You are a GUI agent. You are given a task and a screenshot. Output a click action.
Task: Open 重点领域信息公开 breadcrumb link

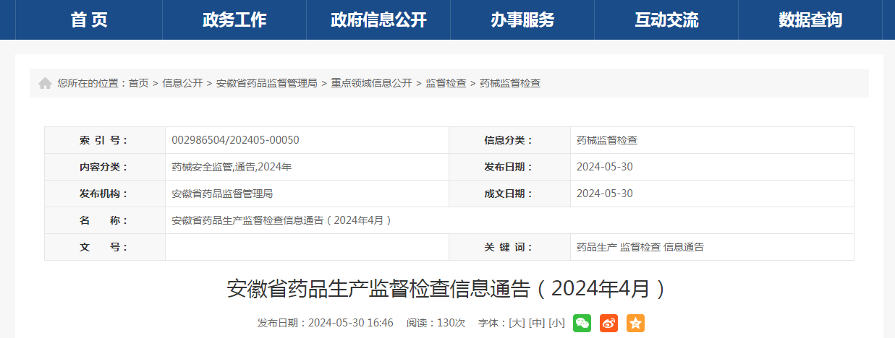pyautogui.click(x=371, y=83)
